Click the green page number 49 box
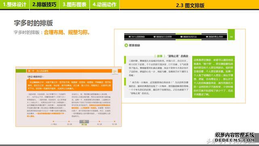The image size is (259, 146). coord(231,35)
